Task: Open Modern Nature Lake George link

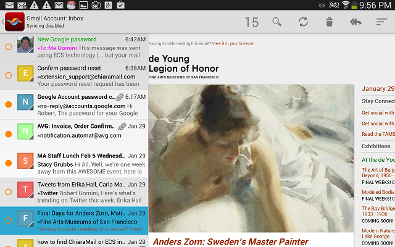Action: click(x=378, y=233)
